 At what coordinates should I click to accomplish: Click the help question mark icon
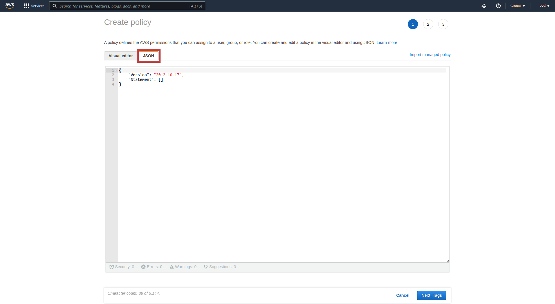coord(498,6)
